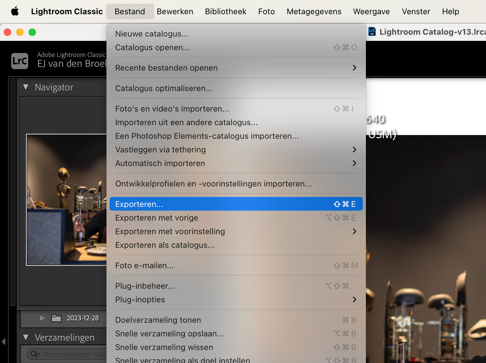The height and width of the screenshot is (363, 486).
Task: Open the Help menu
Action: pos(450,11)
